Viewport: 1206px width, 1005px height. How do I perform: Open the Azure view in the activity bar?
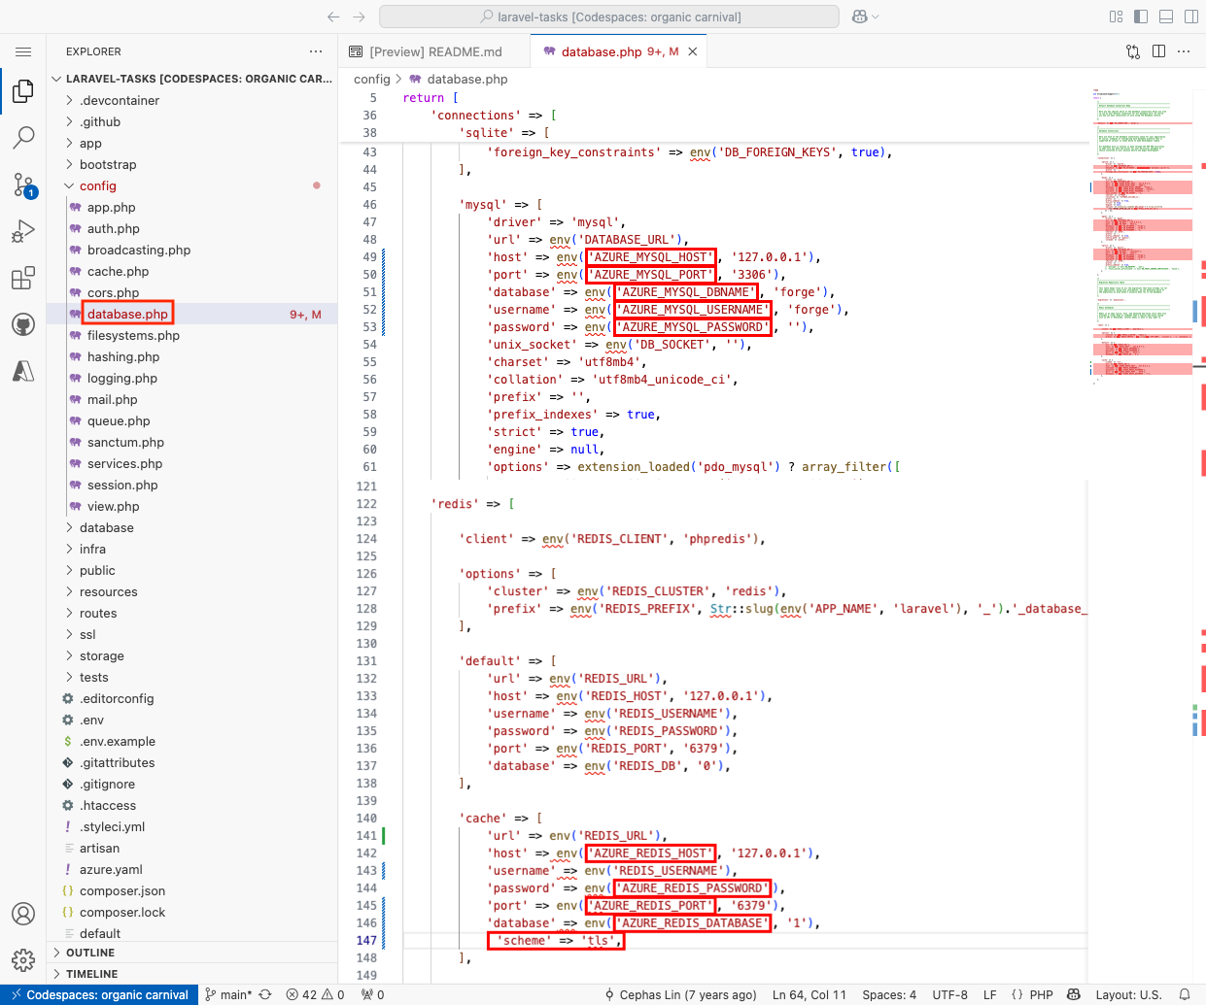pos(23,369)
